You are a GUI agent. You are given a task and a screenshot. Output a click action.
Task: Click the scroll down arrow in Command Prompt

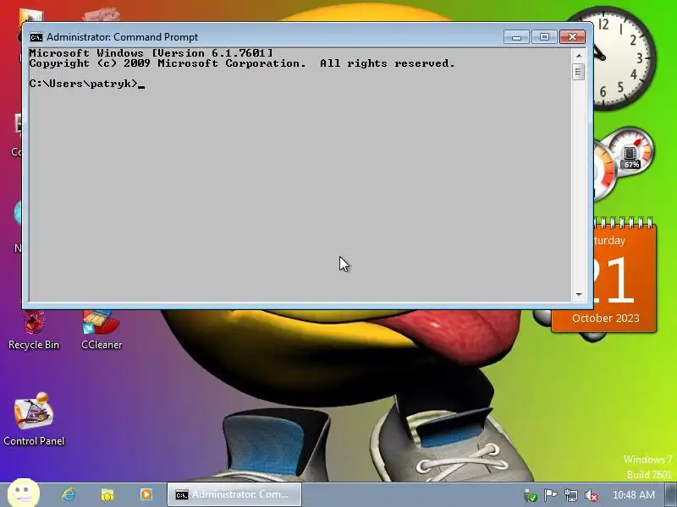click(579, 295)
